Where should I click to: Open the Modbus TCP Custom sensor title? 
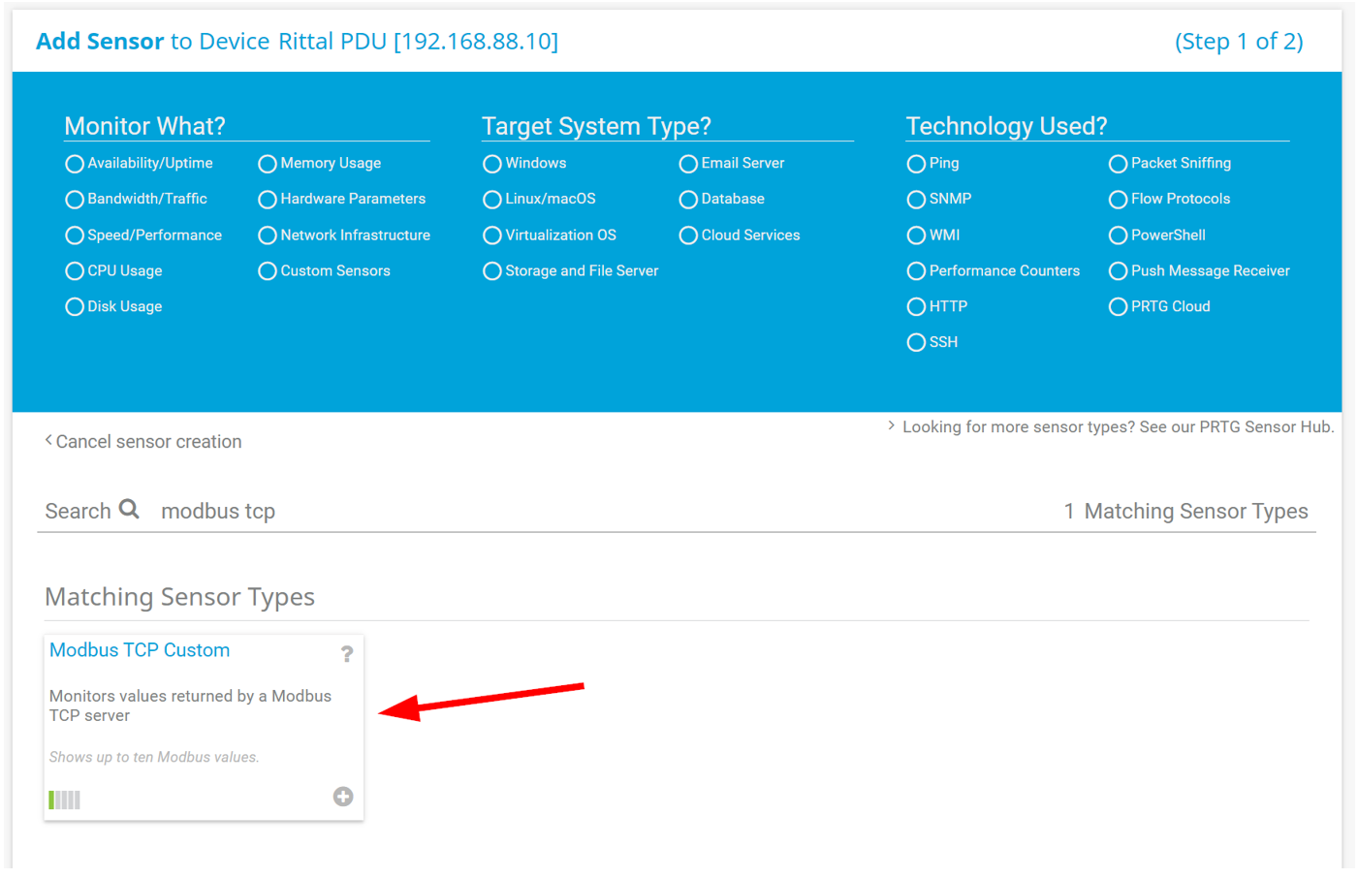click(x=140, y=650)
